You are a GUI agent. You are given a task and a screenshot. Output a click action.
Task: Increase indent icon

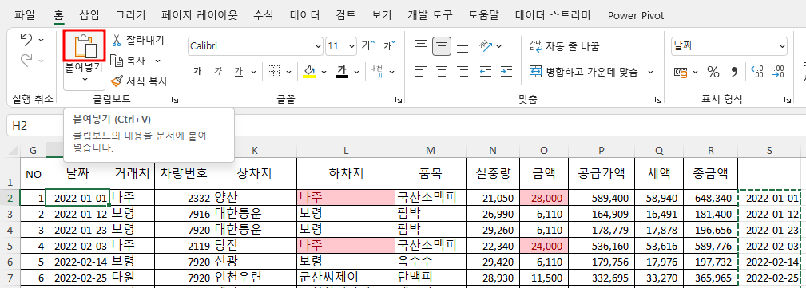506,71
